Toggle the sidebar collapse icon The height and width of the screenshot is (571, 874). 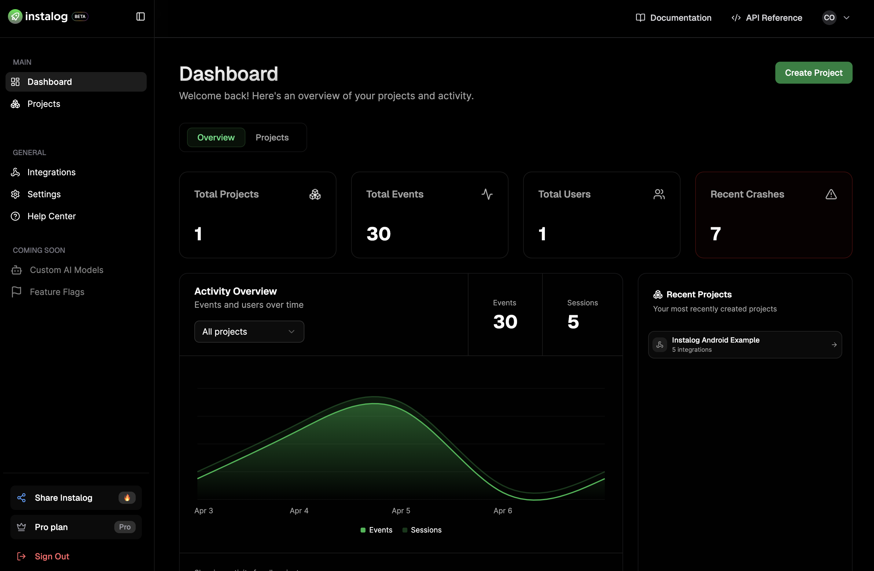click(x=140, y=16)
